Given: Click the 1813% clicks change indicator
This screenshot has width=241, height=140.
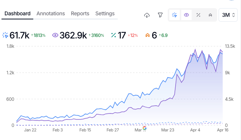Looking at the screenshot, I should point(38,35).
